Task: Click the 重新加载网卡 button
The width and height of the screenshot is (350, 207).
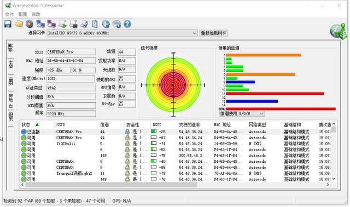Action: 213,33
